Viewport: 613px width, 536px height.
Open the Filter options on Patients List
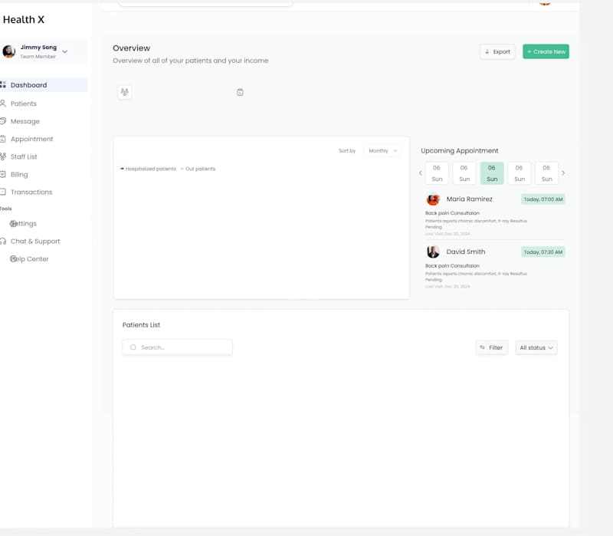coord(491,347)
